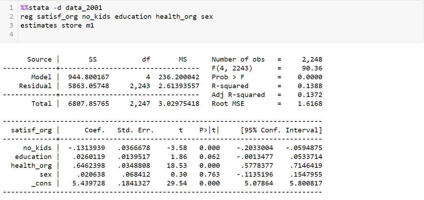Click line number 2 in the gutter
Screen dimensions: 424x200
[12, 17]
